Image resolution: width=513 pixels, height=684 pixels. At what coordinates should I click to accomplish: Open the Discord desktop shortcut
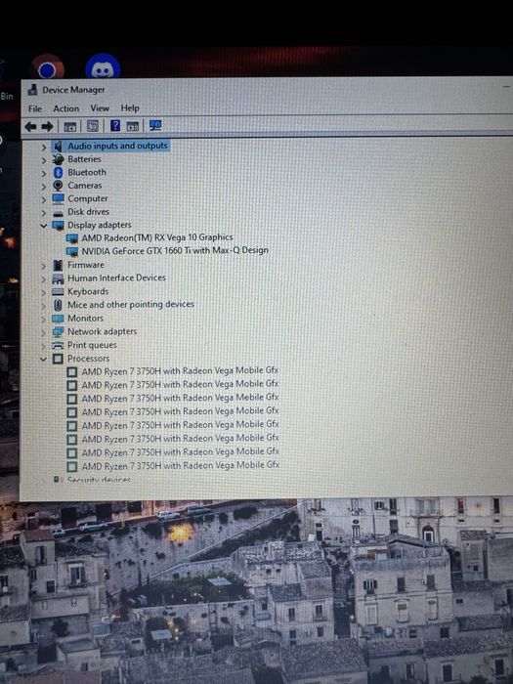point(103,66)
